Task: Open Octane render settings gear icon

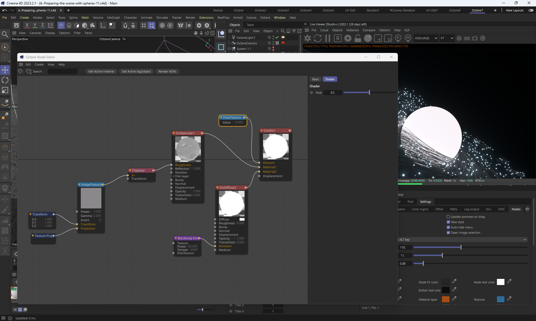Action: (348, 38)
